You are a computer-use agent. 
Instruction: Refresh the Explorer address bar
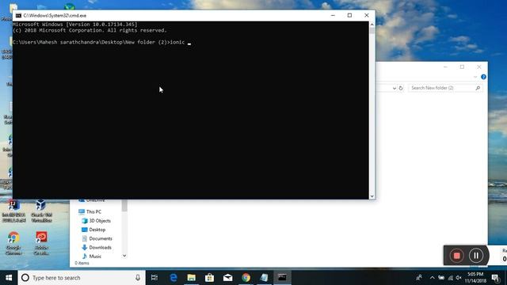(x=401, y=88)
